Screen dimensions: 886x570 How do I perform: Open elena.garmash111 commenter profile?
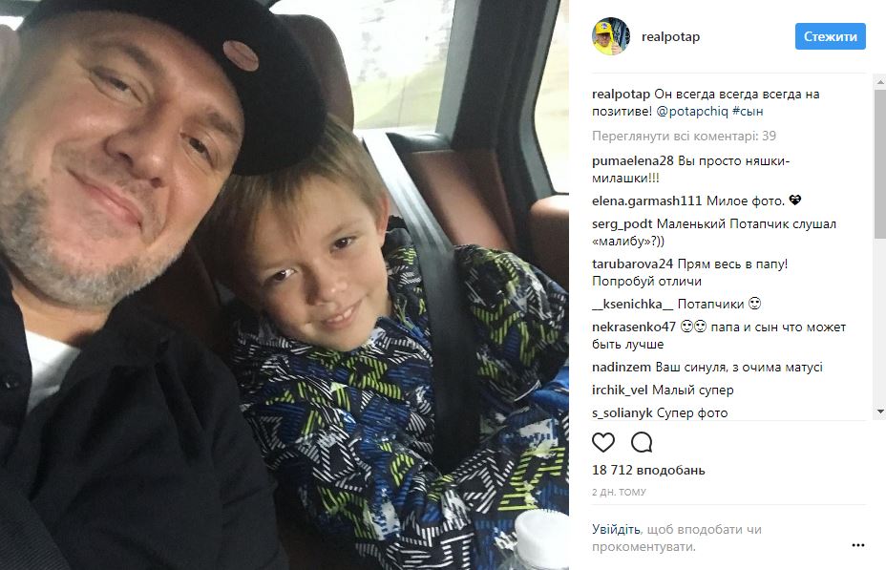point(646,201)
